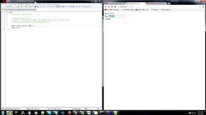
Task: Click the echo $md5 code line
Action: pyautogui.click(x=16, y=28)
